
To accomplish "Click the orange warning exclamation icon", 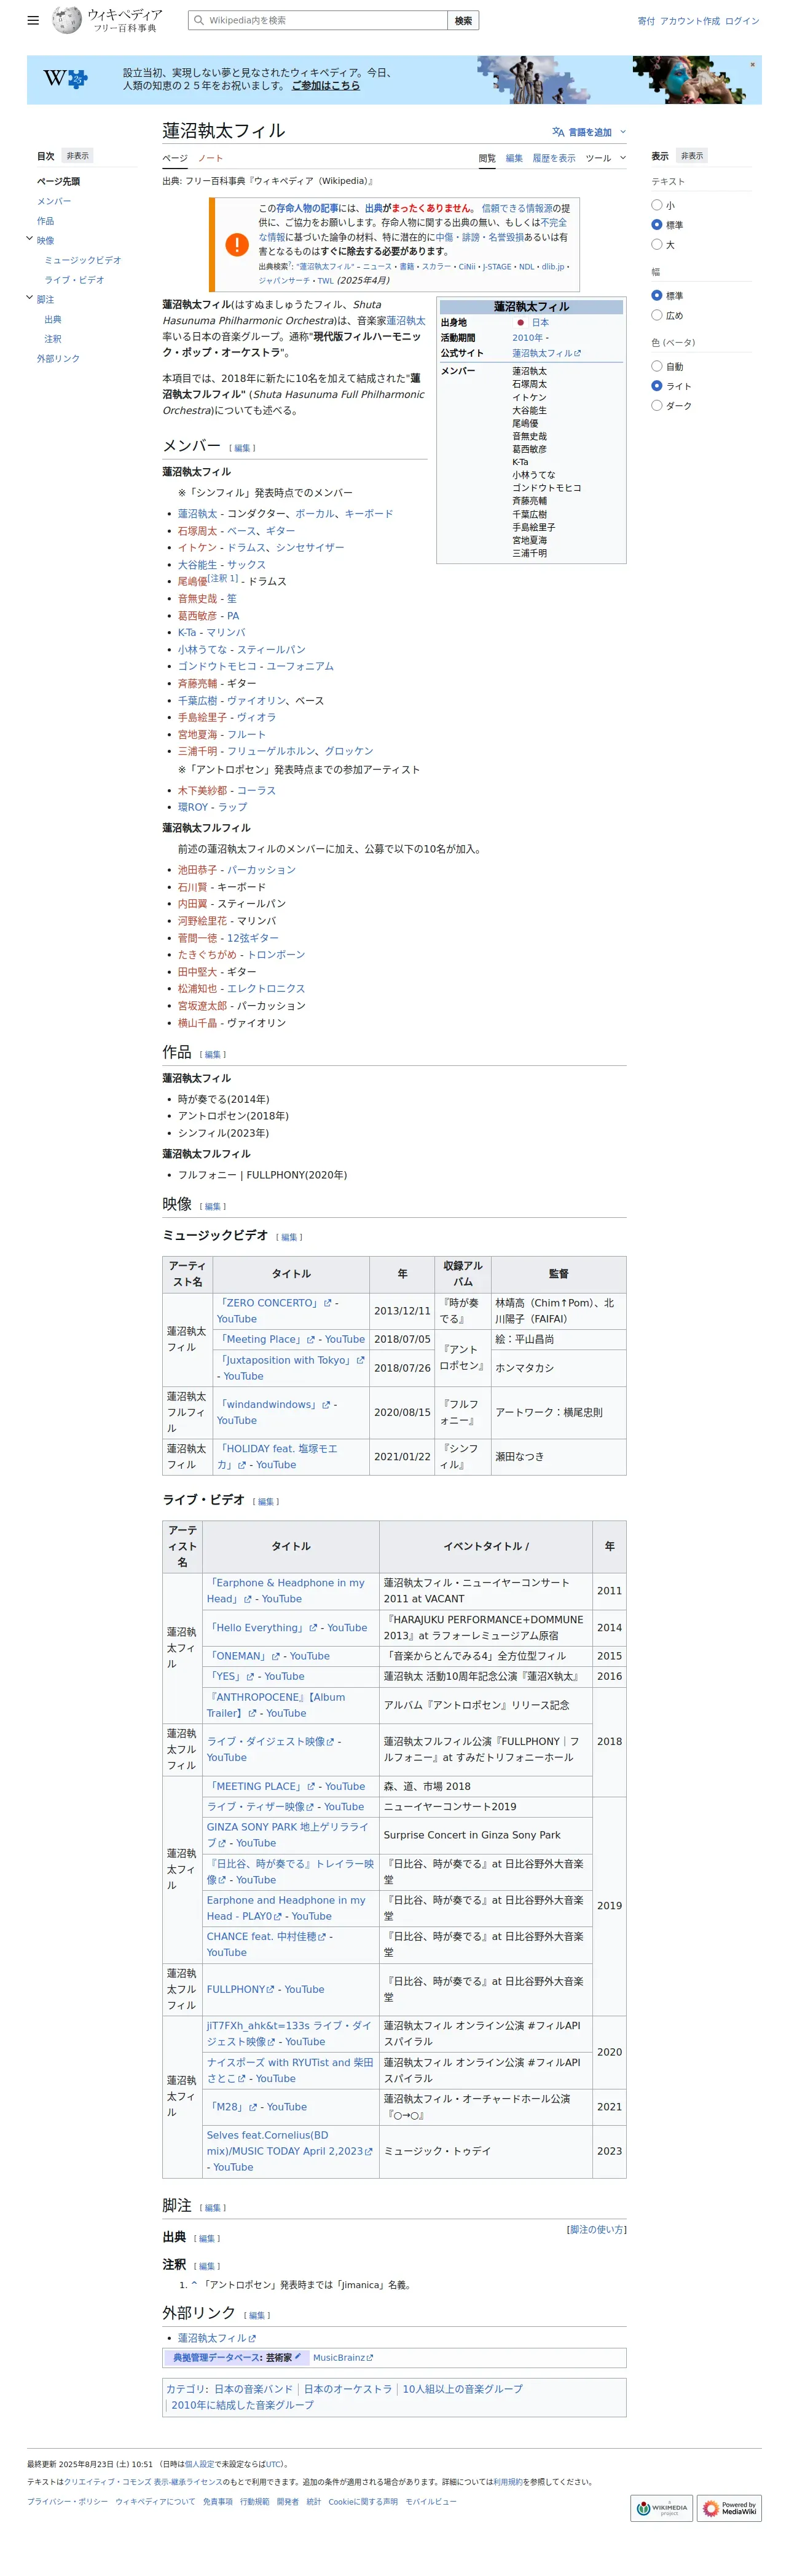I will (237, 244).
